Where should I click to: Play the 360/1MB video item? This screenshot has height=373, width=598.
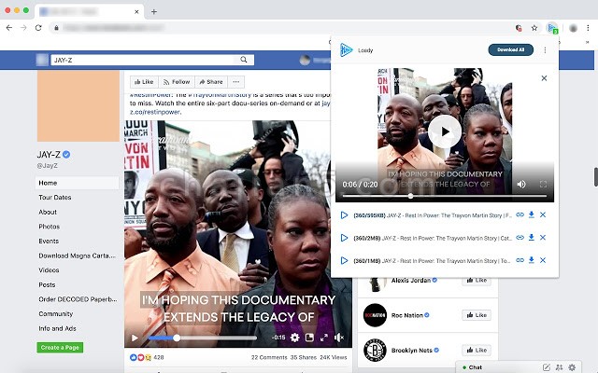point(344,261)
